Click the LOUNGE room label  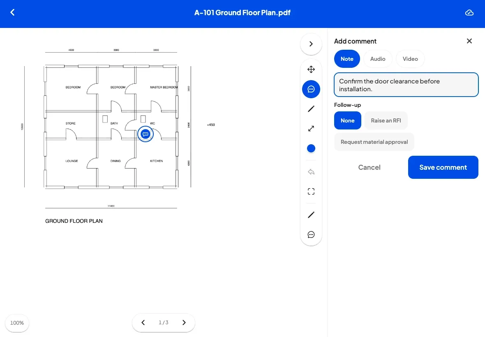click(x=72, y=161)
